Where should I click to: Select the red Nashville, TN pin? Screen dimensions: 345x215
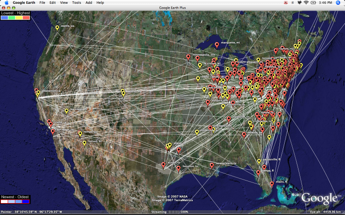point(229,119)
